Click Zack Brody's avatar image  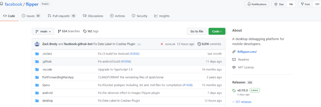coord(37,44)
